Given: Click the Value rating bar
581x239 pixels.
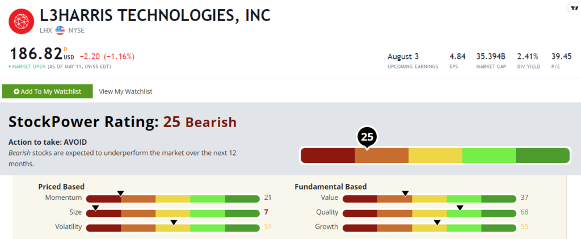Looking at the screenshot, I should [x=430, y=199].
